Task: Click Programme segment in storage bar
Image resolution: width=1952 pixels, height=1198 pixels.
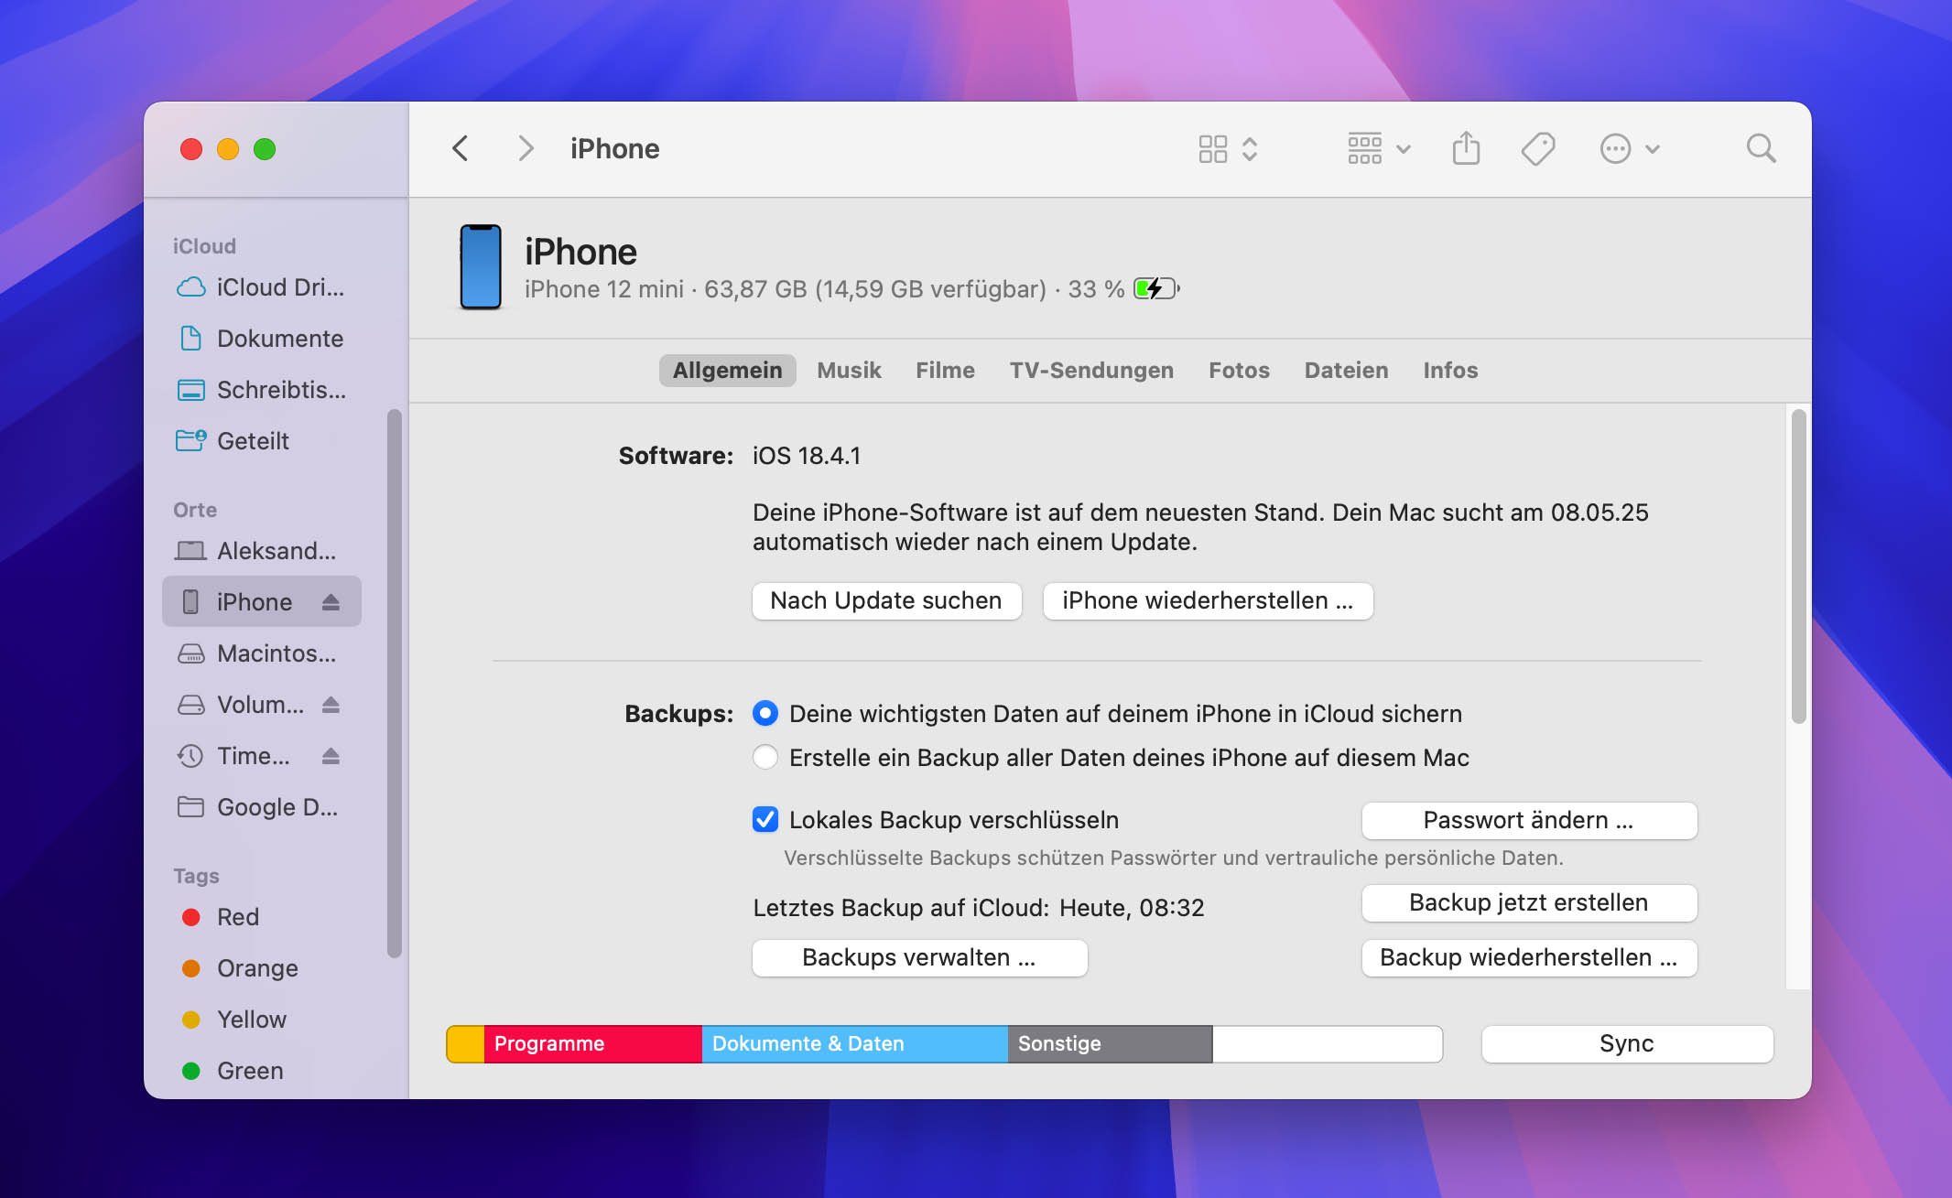Action: click(x=592, y=1043)
